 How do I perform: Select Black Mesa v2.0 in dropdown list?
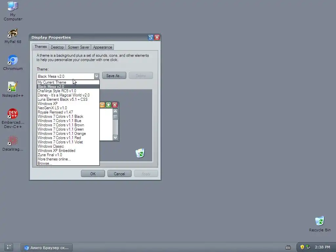68,87
